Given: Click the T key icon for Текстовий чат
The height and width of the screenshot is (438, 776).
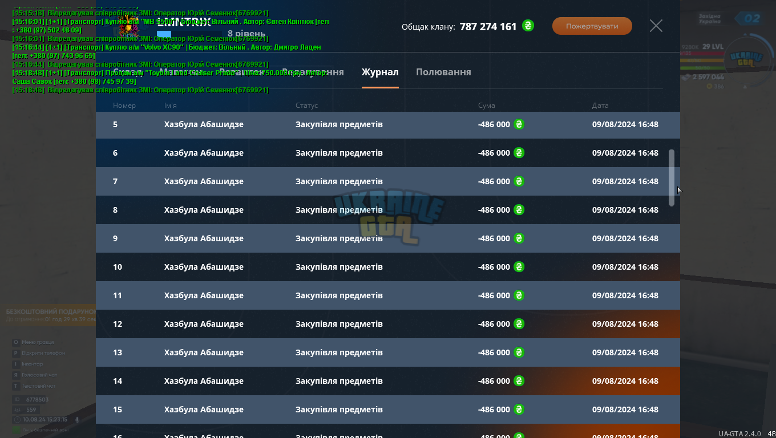Looking at the screenshot, I should [x=16, y=386].
